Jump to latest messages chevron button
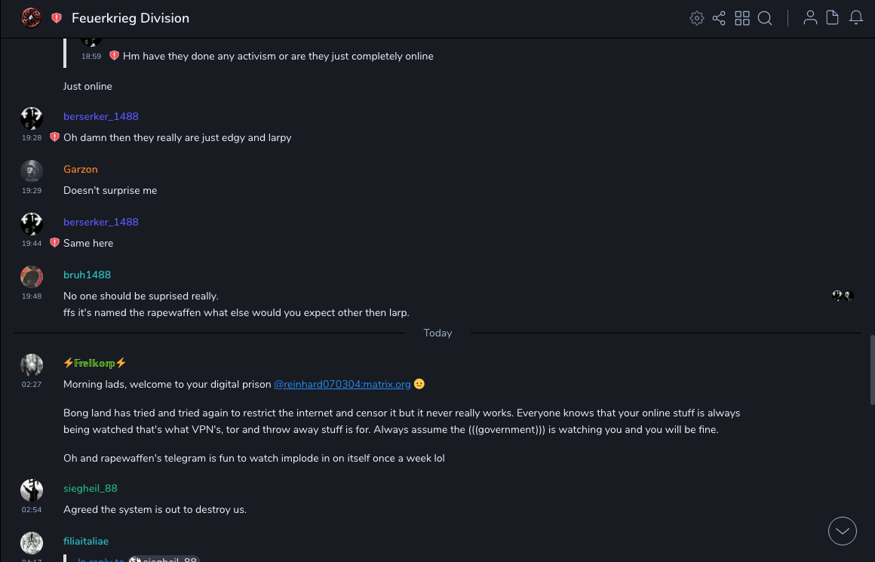The image size is (875, 562). coord(842,531)
